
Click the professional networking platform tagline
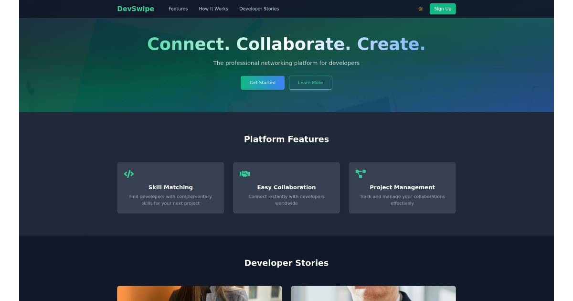pos(286,63)
